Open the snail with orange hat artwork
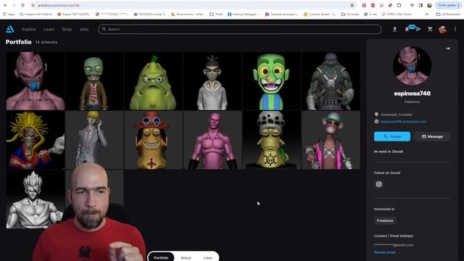Viewport: 464px width, 261px height. coord(153,140)
